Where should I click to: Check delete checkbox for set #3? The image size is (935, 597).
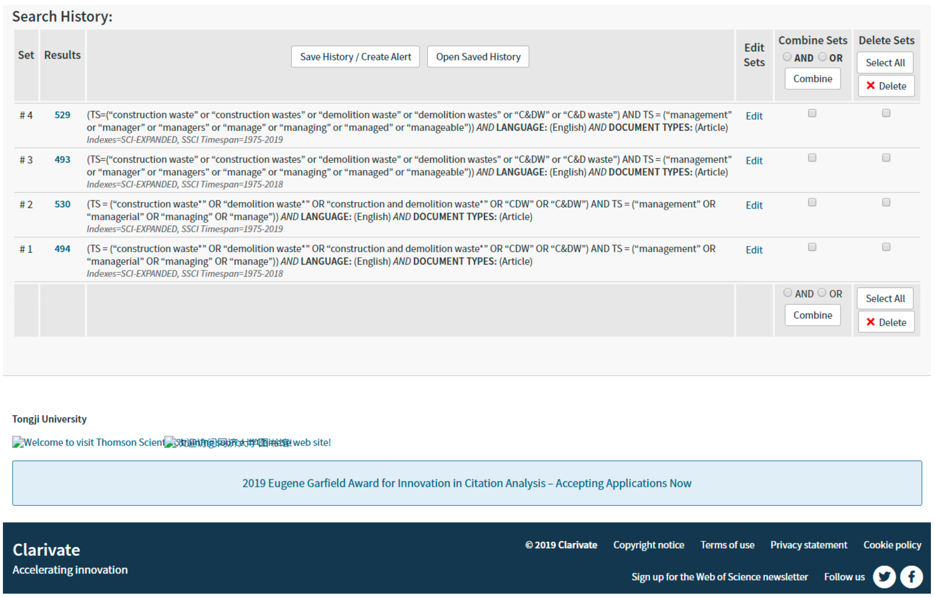click(x=886, y=158)
